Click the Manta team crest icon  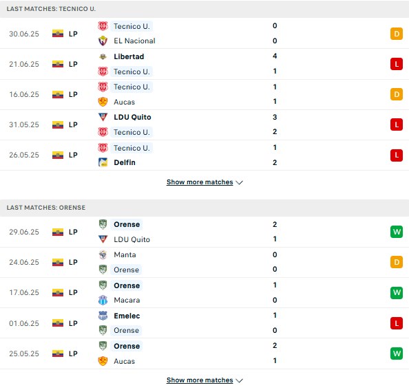click(x=103, y=254)
